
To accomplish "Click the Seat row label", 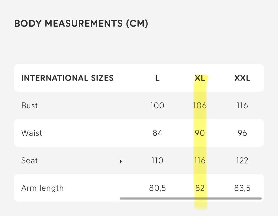I will 30,161.
